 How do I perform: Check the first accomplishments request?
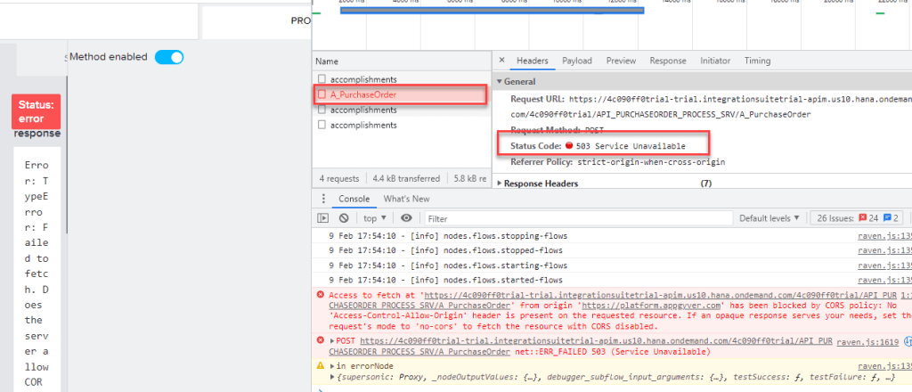point(322,79)
